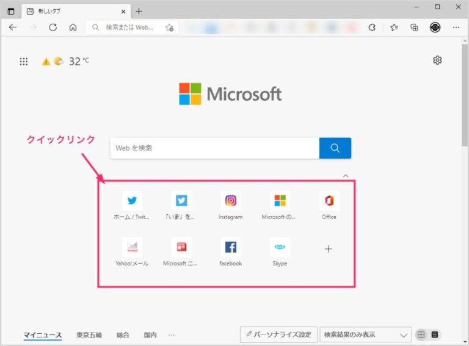Launch the Office quick link
The image size is (469, 346).
pos(329,201)
